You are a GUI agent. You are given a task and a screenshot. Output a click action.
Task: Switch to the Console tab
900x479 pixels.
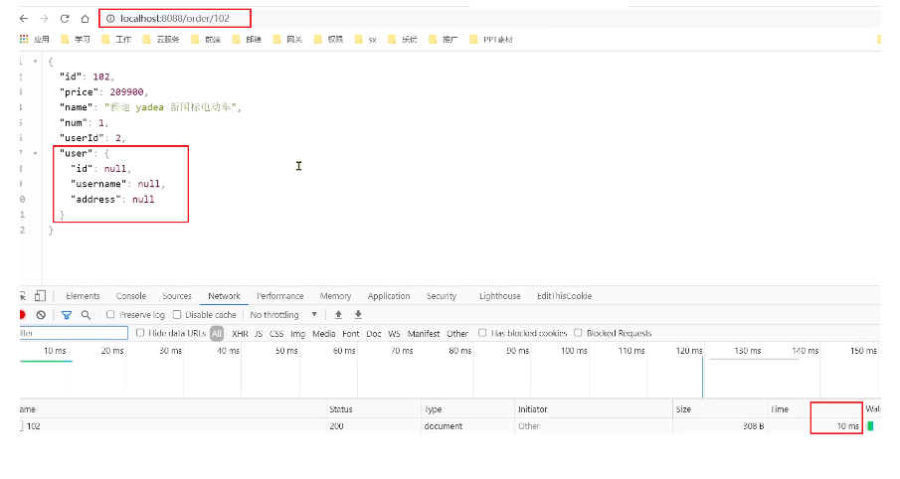tap(130, 296)
